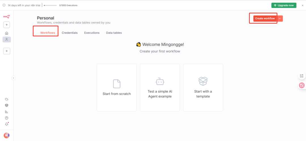The width and height of the screenshot is (306, 141).
Task: Select the Start with a template card
Action: click(x=203, y=87)
